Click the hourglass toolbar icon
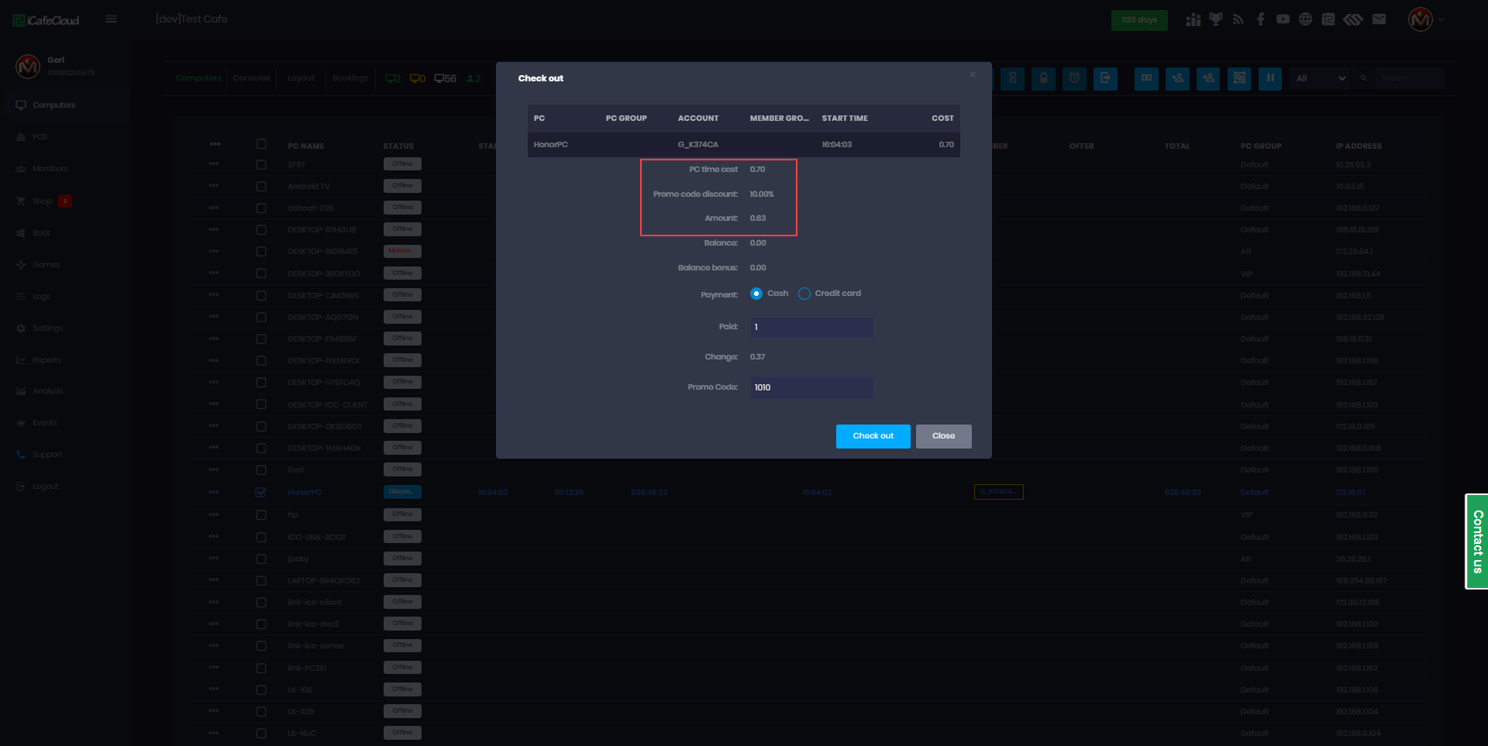The image size is (1488, 746). click(1012, 78)
